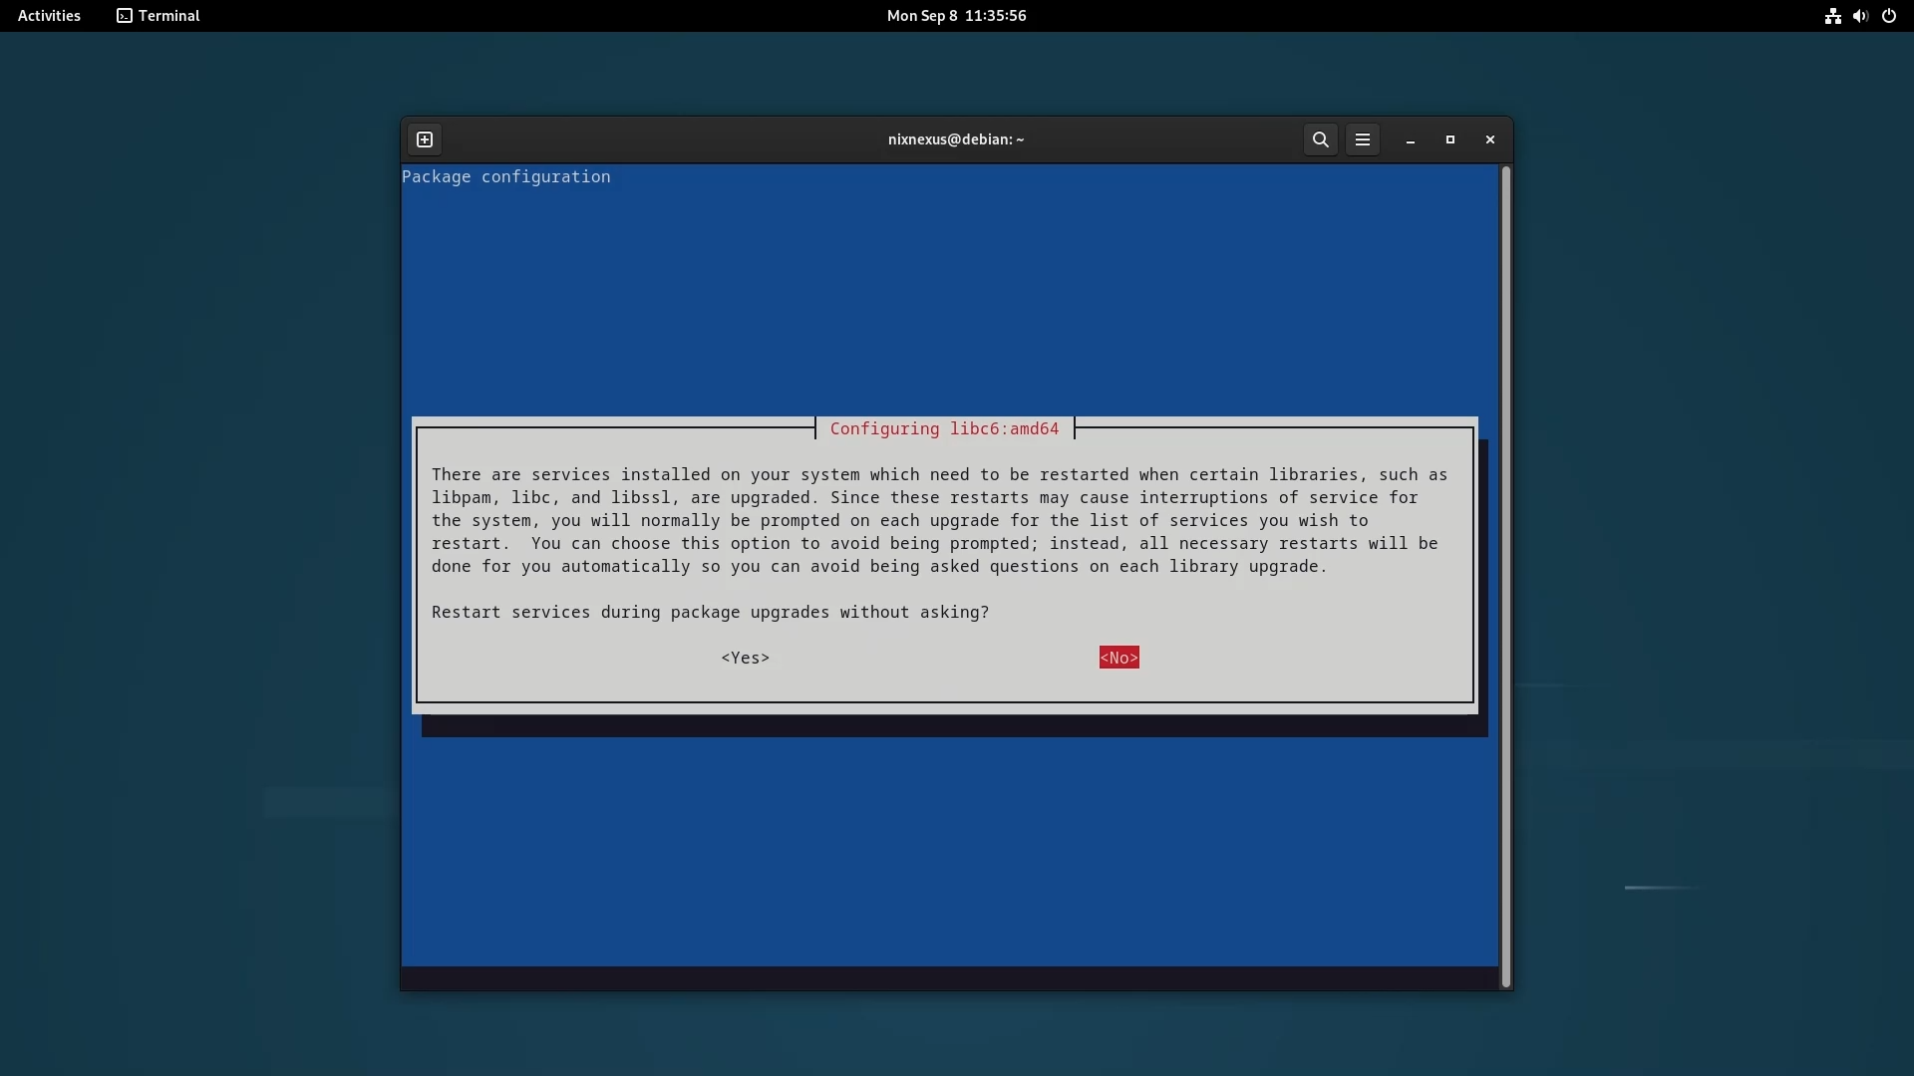Click the terminal vertical scrollbar
This screenshot has width=1914, height=1076.
pos(1505,576)
